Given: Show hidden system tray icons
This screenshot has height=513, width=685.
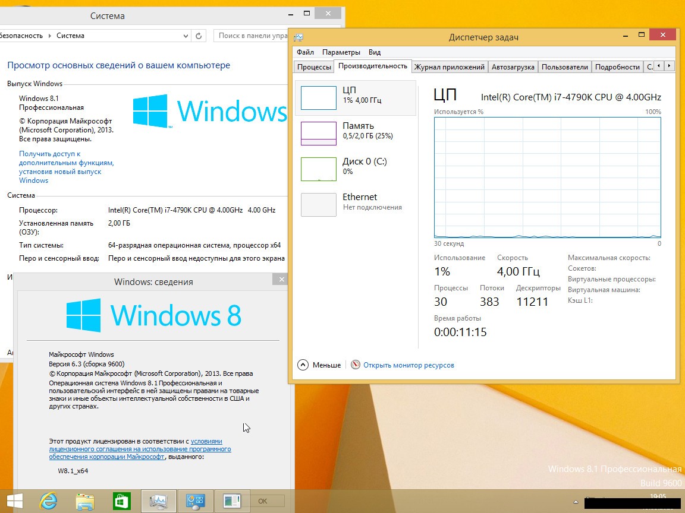Looking at the screenshot, I should tap(575, 502).
